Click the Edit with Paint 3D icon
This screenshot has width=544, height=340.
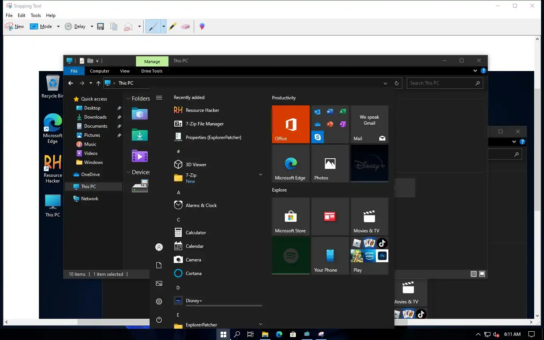(x=202, y=26)
